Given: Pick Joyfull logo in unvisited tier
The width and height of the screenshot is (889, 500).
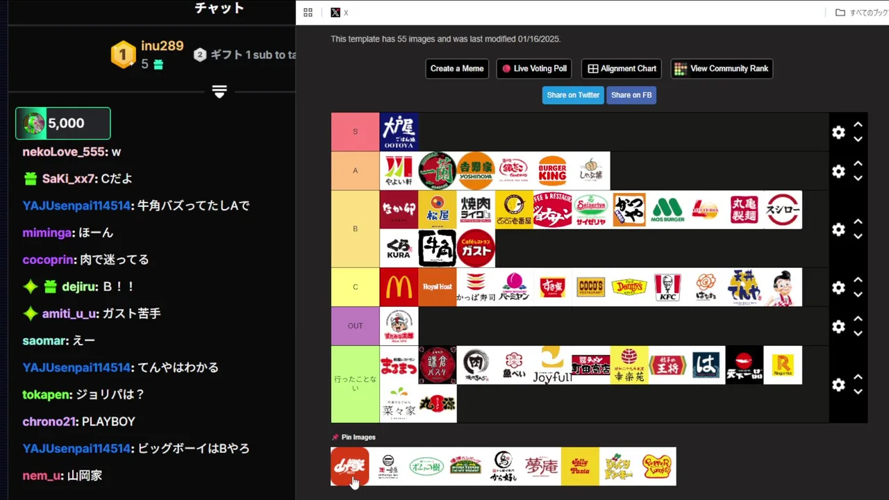Looking at the screenshot, I should point(552,365).
